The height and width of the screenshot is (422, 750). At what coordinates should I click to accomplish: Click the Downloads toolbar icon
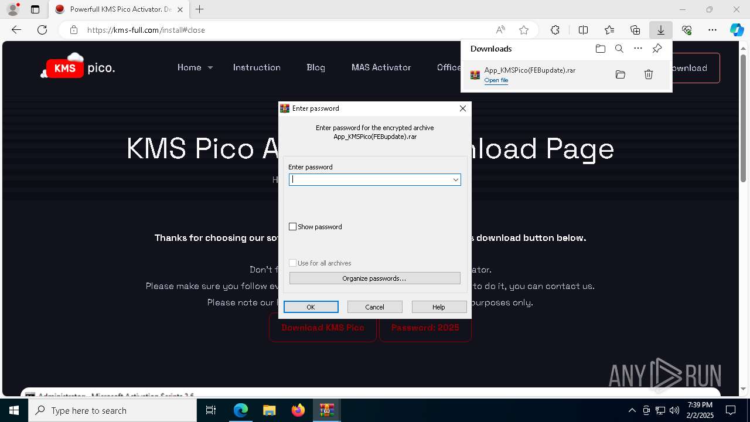click(x=661, y=30)
